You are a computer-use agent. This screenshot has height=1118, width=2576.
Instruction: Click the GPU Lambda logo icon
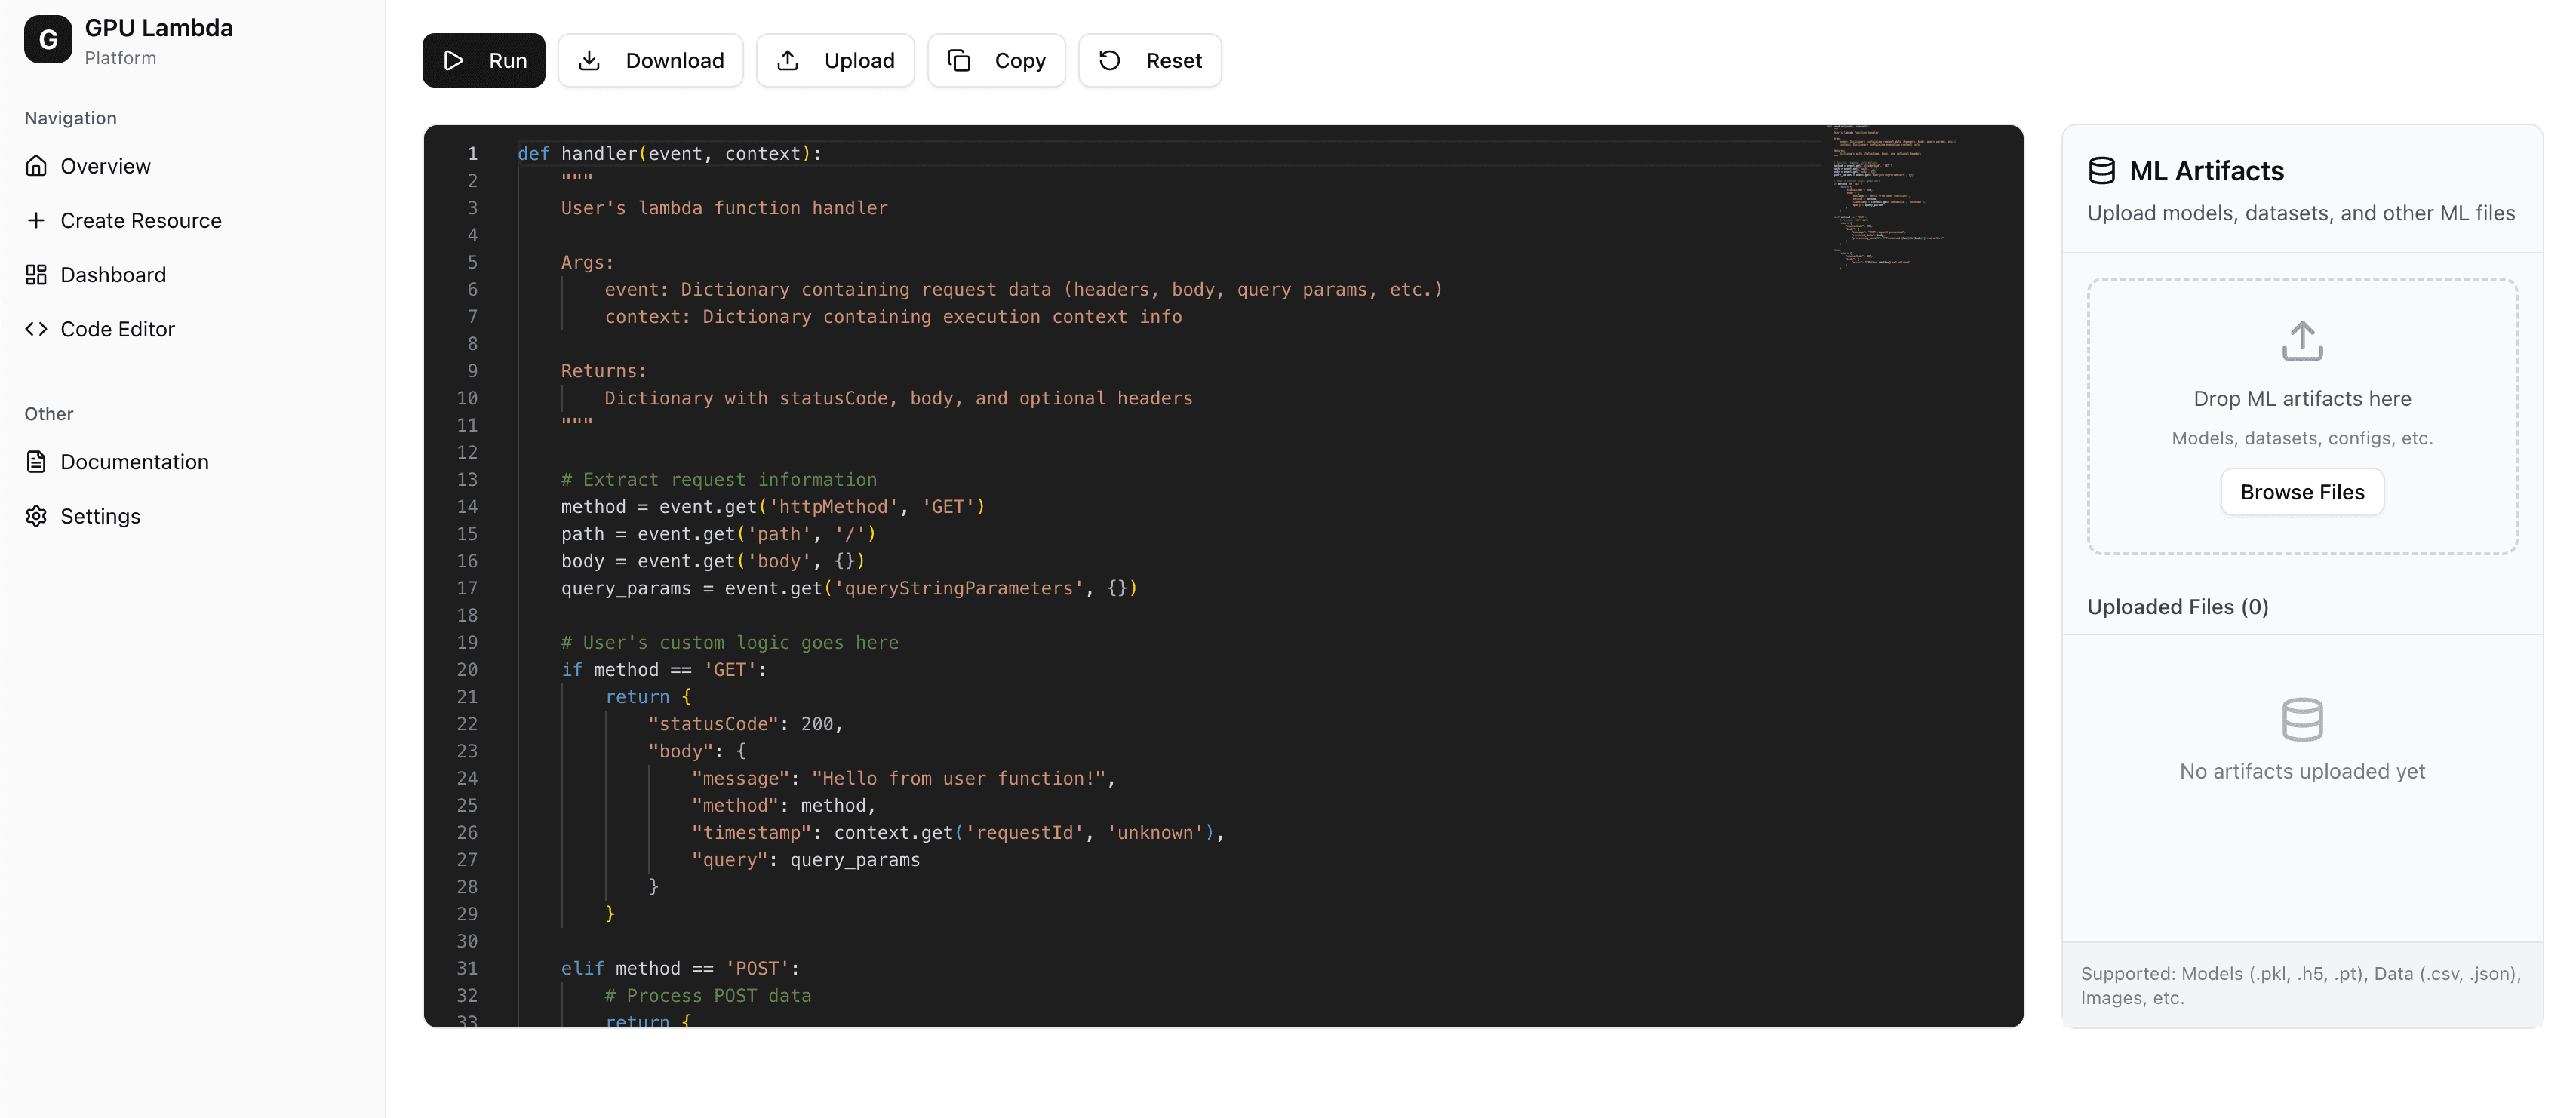48,40
